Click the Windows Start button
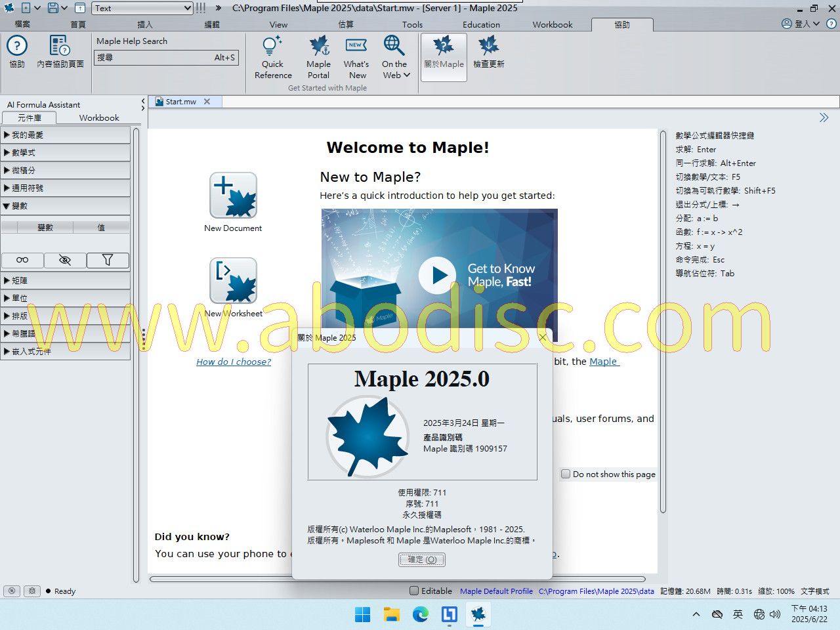 pos(362,614)
